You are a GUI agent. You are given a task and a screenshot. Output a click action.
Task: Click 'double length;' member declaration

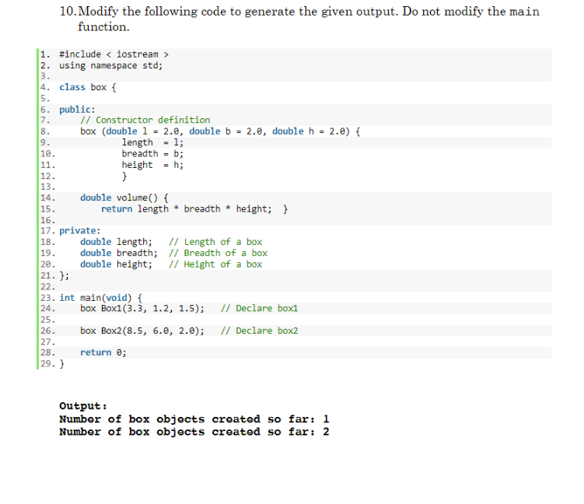pos(116,242)
